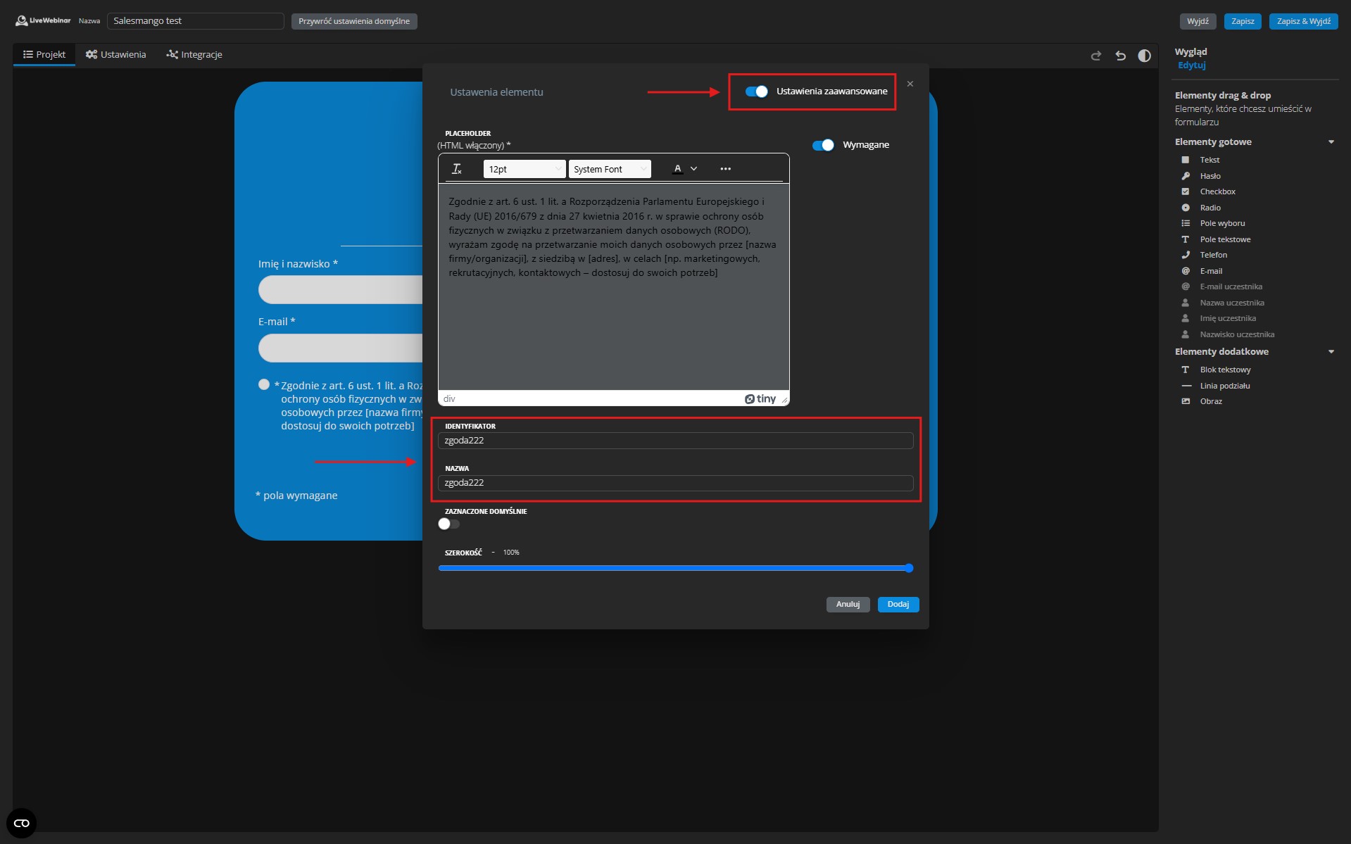This screenshot has width=1351, height=844.
Task: Enable the Zaznaczone domyślnie toggle
Action: [448, 524]
